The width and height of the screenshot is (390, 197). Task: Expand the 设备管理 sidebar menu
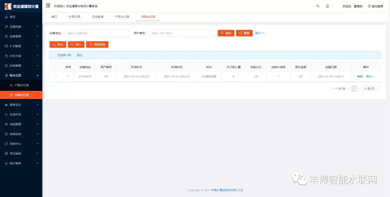[21, 37]
